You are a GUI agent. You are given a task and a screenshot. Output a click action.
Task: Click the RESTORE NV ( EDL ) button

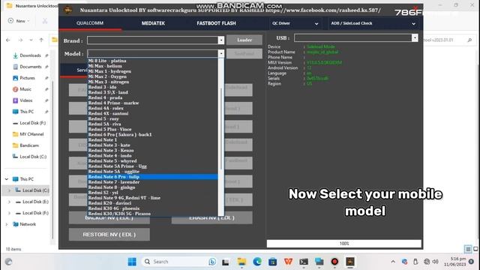pos(109,234)
